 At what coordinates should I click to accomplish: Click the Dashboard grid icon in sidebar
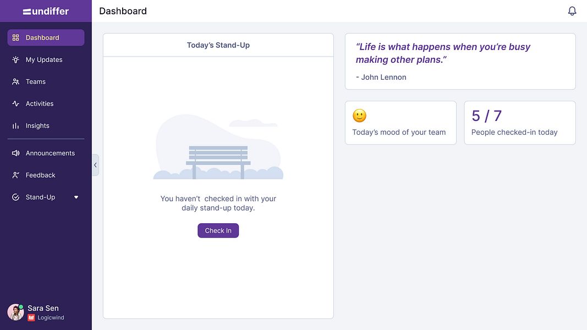pyautogui.click(x=16, y=38)
